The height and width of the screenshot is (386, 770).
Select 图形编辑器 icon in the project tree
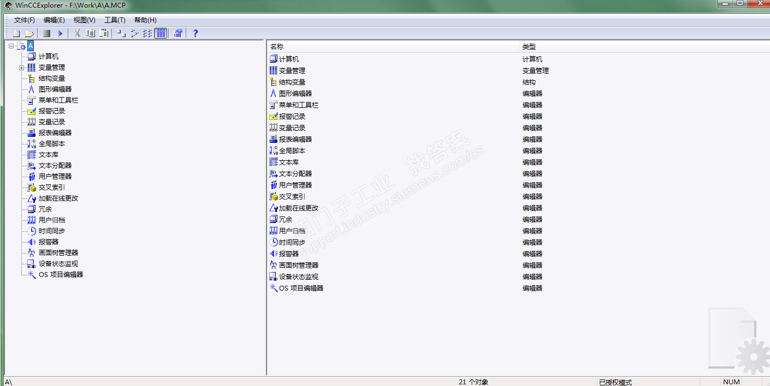click(x=32, y=89)
